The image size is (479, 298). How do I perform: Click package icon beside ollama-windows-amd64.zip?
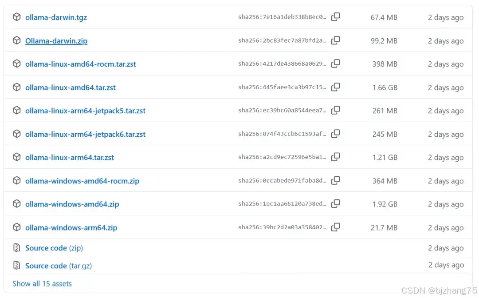(x=17, y=204)
